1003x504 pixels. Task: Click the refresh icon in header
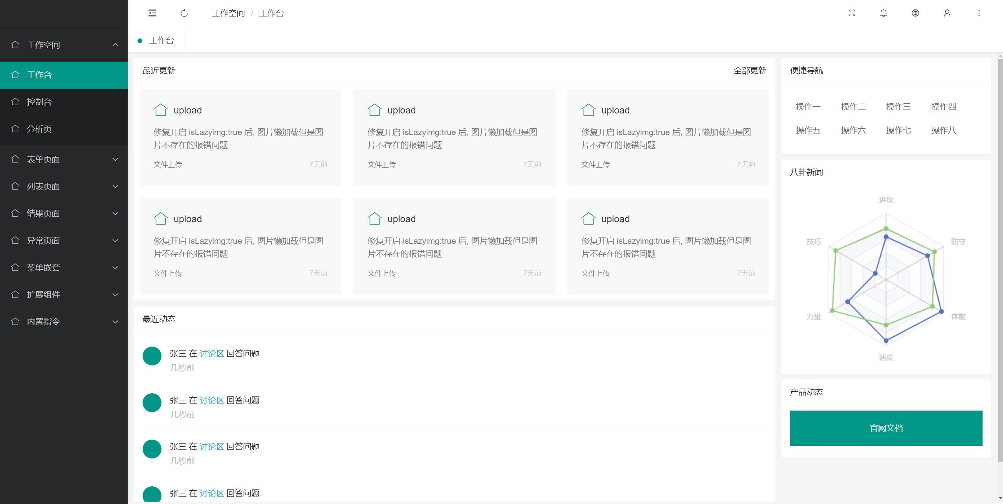point(184,13)
